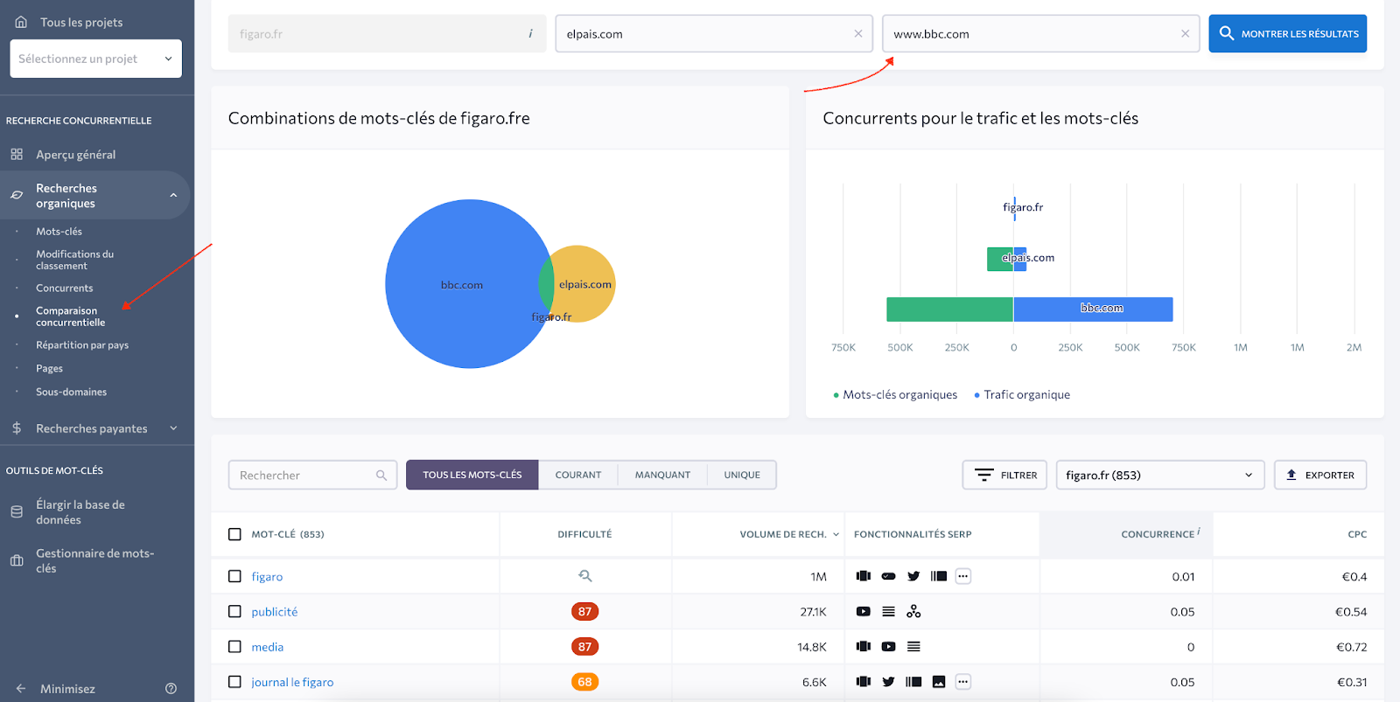
Task: Open Comparaison concurrentielle in sidebar
Action: 70,316
